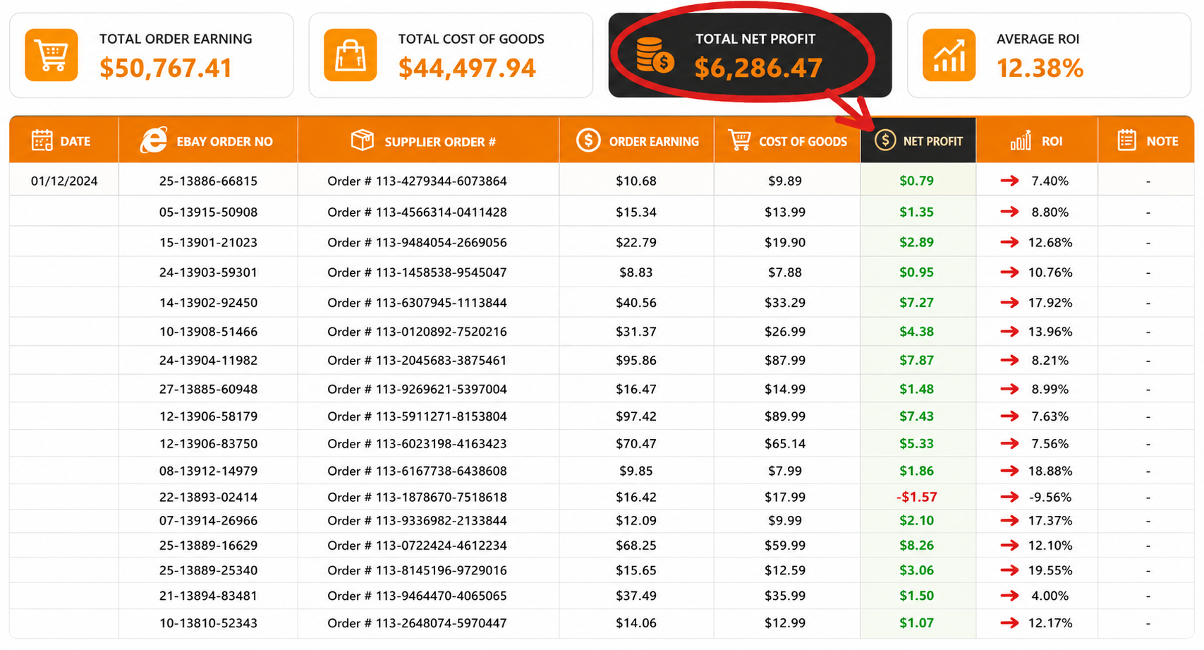The height and width of the screenshot is (650, 1204).
Task: Click the red arrow icon next to 4.00% ROI
Action: [1009, 596]
